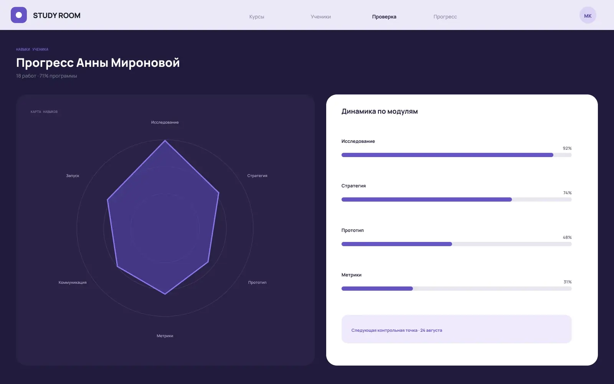The width and height of the screenshot is (614, 384).
Task: Click the Динамика по модулям heading
Action: coord(380,111)
